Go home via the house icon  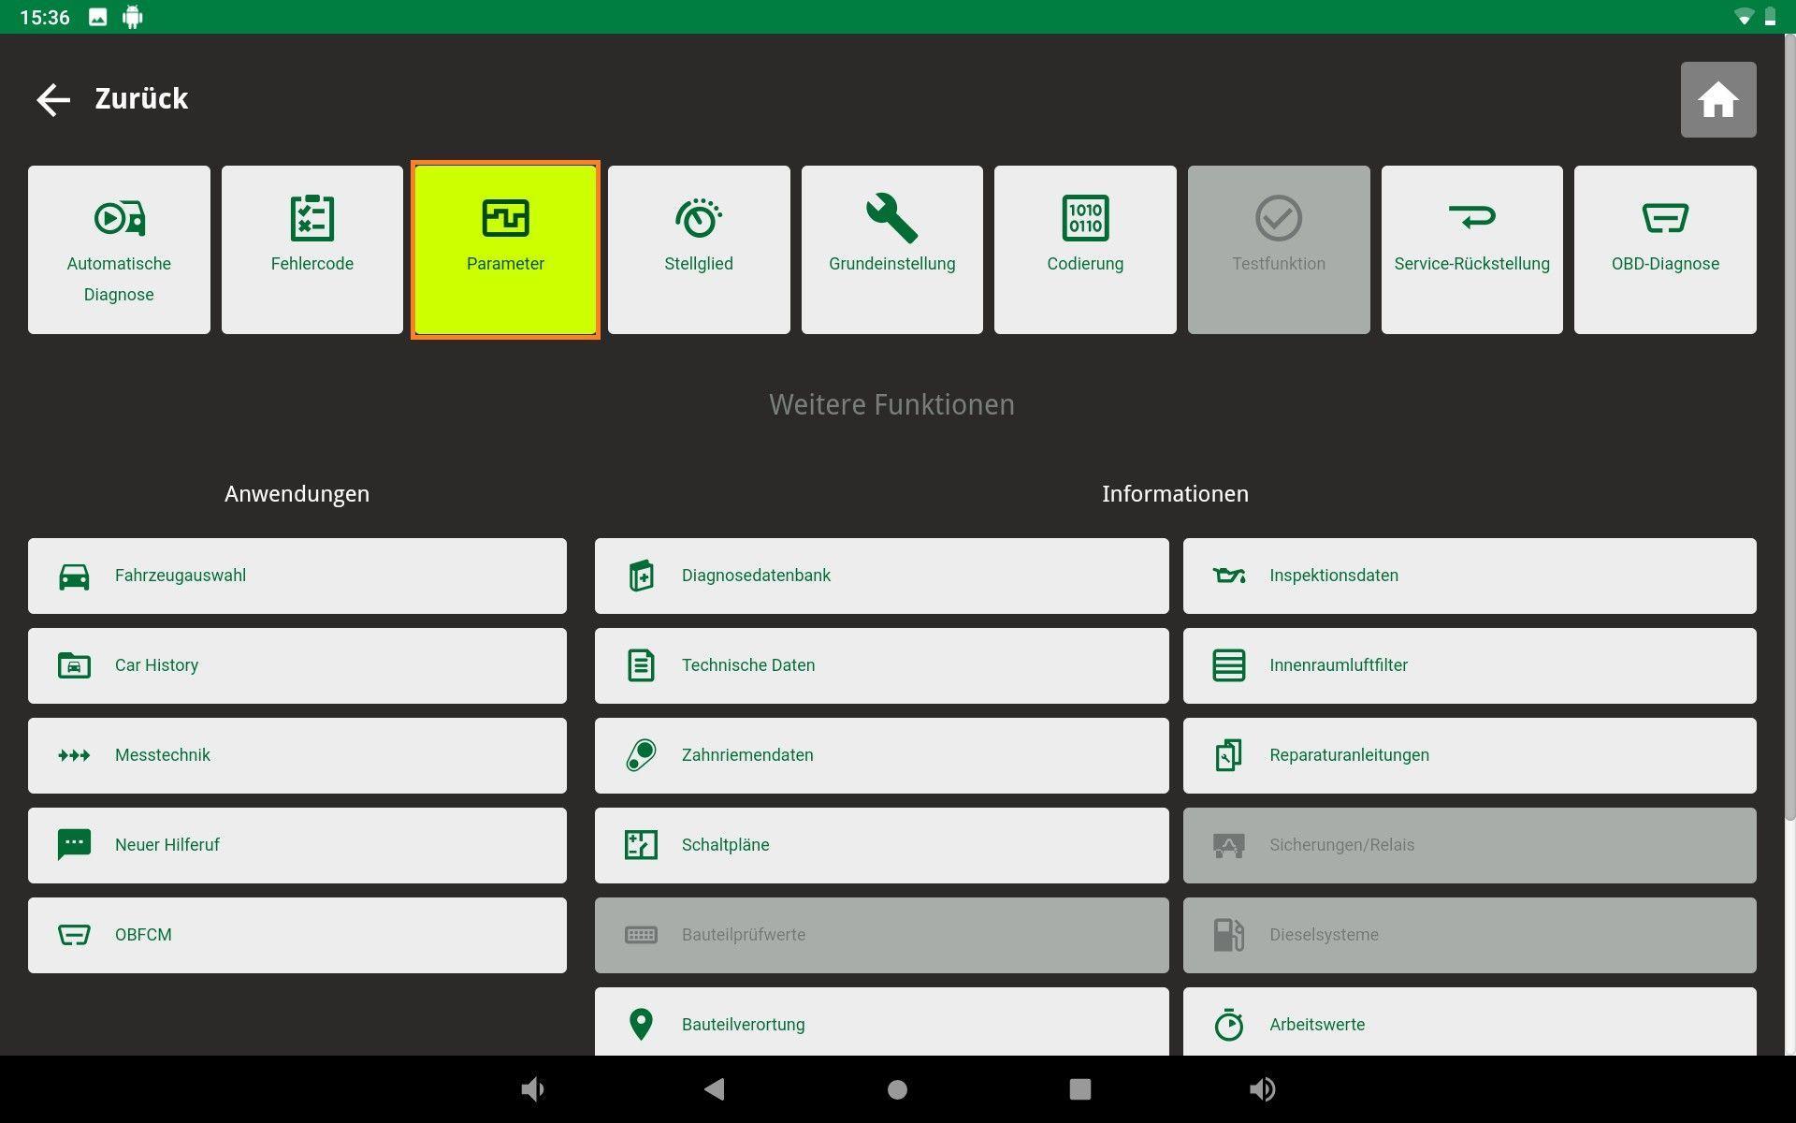(1717, 99)
